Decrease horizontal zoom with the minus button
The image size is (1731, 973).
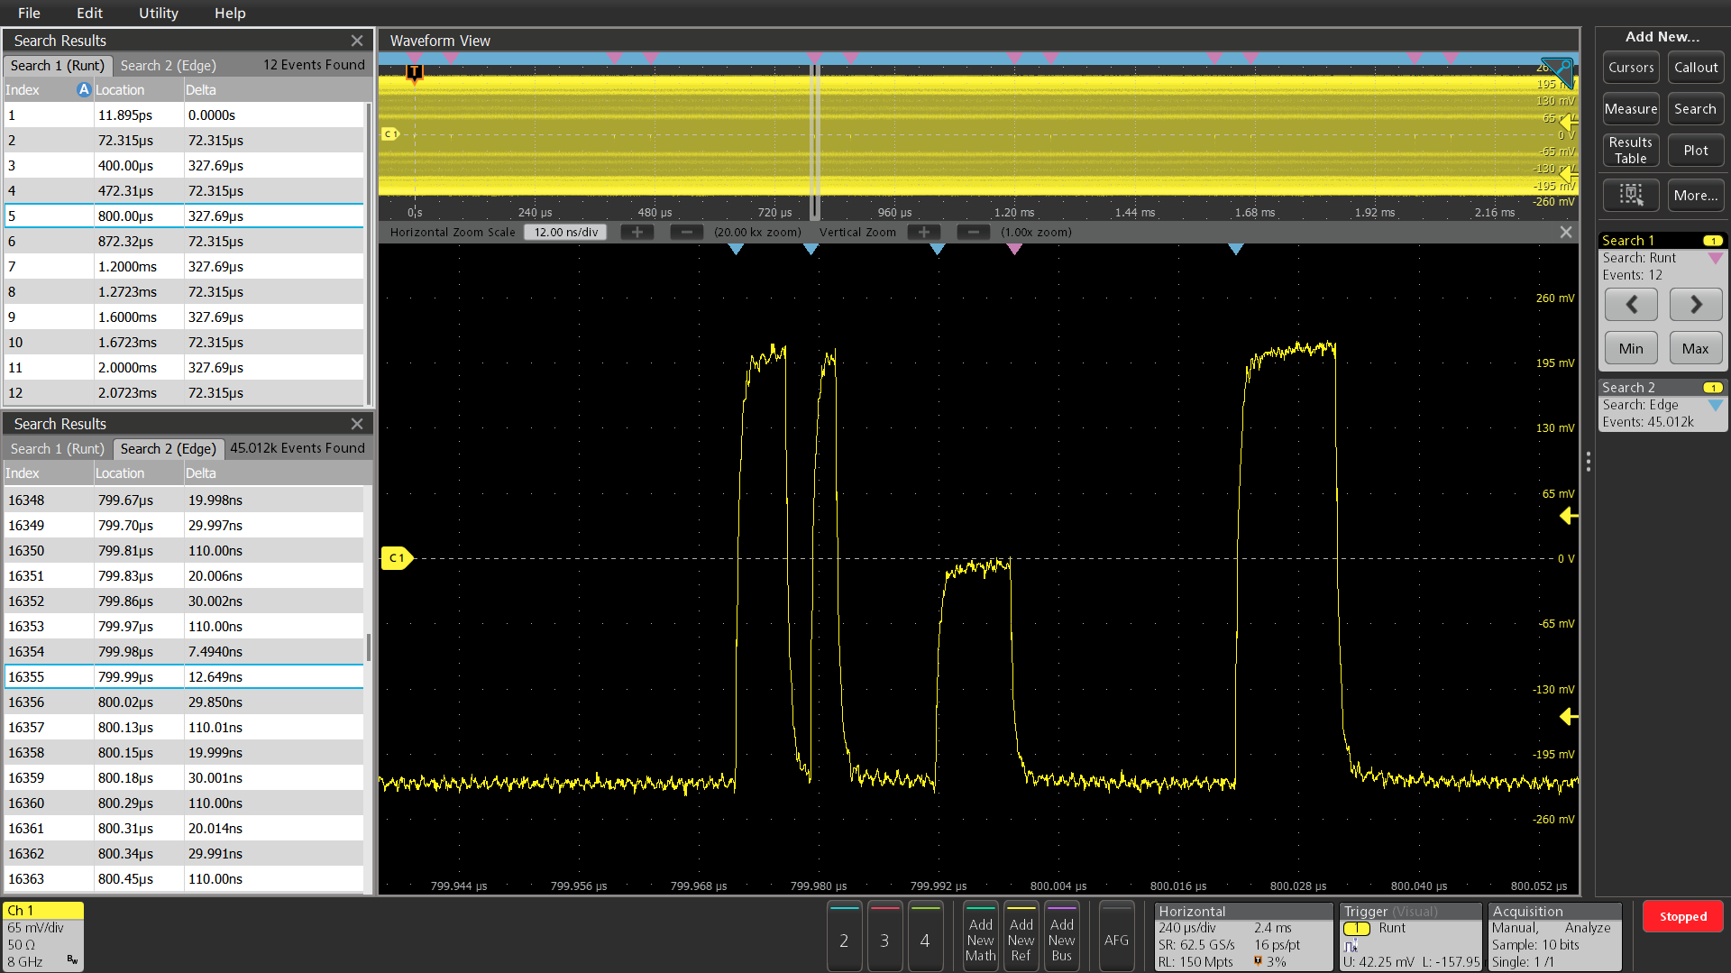coord(687,232)
